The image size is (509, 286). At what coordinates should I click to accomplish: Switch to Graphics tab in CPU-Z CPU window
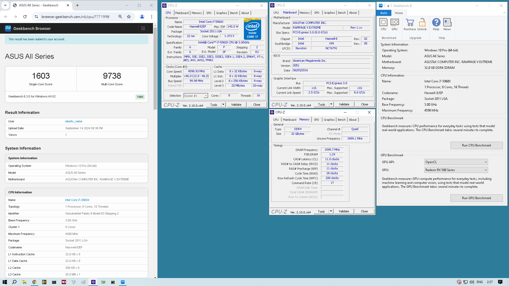coord(221,13)
